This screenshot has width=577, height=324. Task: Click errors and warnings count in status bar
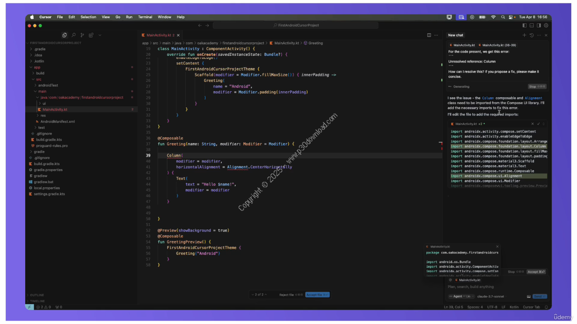[44, 307]
